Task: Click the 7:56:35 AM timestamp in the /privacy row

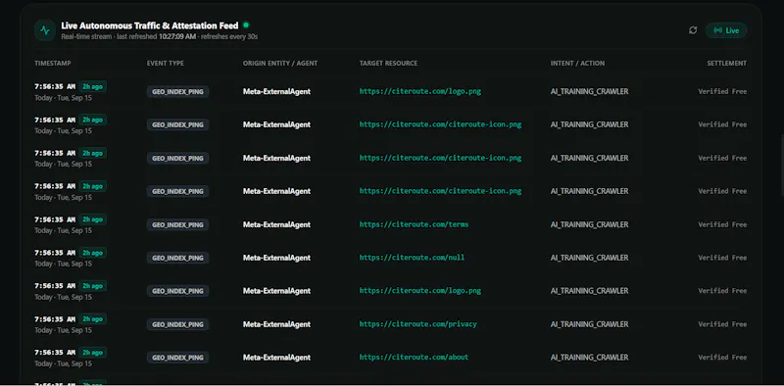Action: (x=55, y=319)
